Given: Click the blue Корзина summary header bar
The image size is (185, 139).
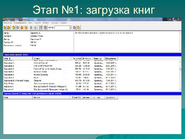Looking at the screenshot, I should pyautogui.click(x=92, y=93).
